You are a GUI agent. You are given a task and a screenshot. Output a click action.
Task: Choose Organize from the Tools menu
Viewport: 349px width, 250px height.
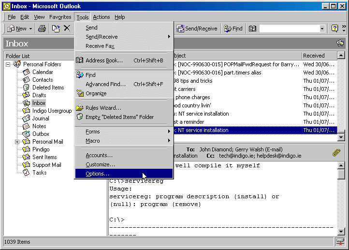[124, 93]
